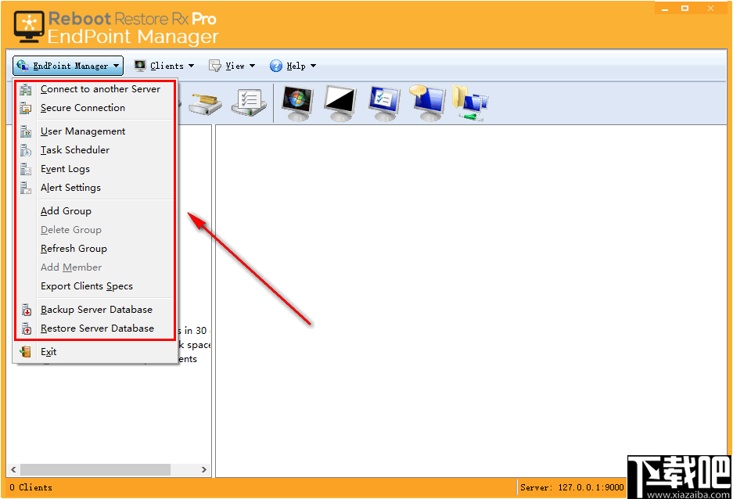The width and height of the screenshot is (733, 499).
Task: Click the Backup Server Database icon
Action: coord(27,310)
